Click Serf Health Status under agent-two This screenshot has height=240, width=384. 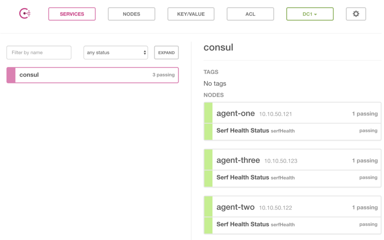pyautogui.click(x=243, y=224)
